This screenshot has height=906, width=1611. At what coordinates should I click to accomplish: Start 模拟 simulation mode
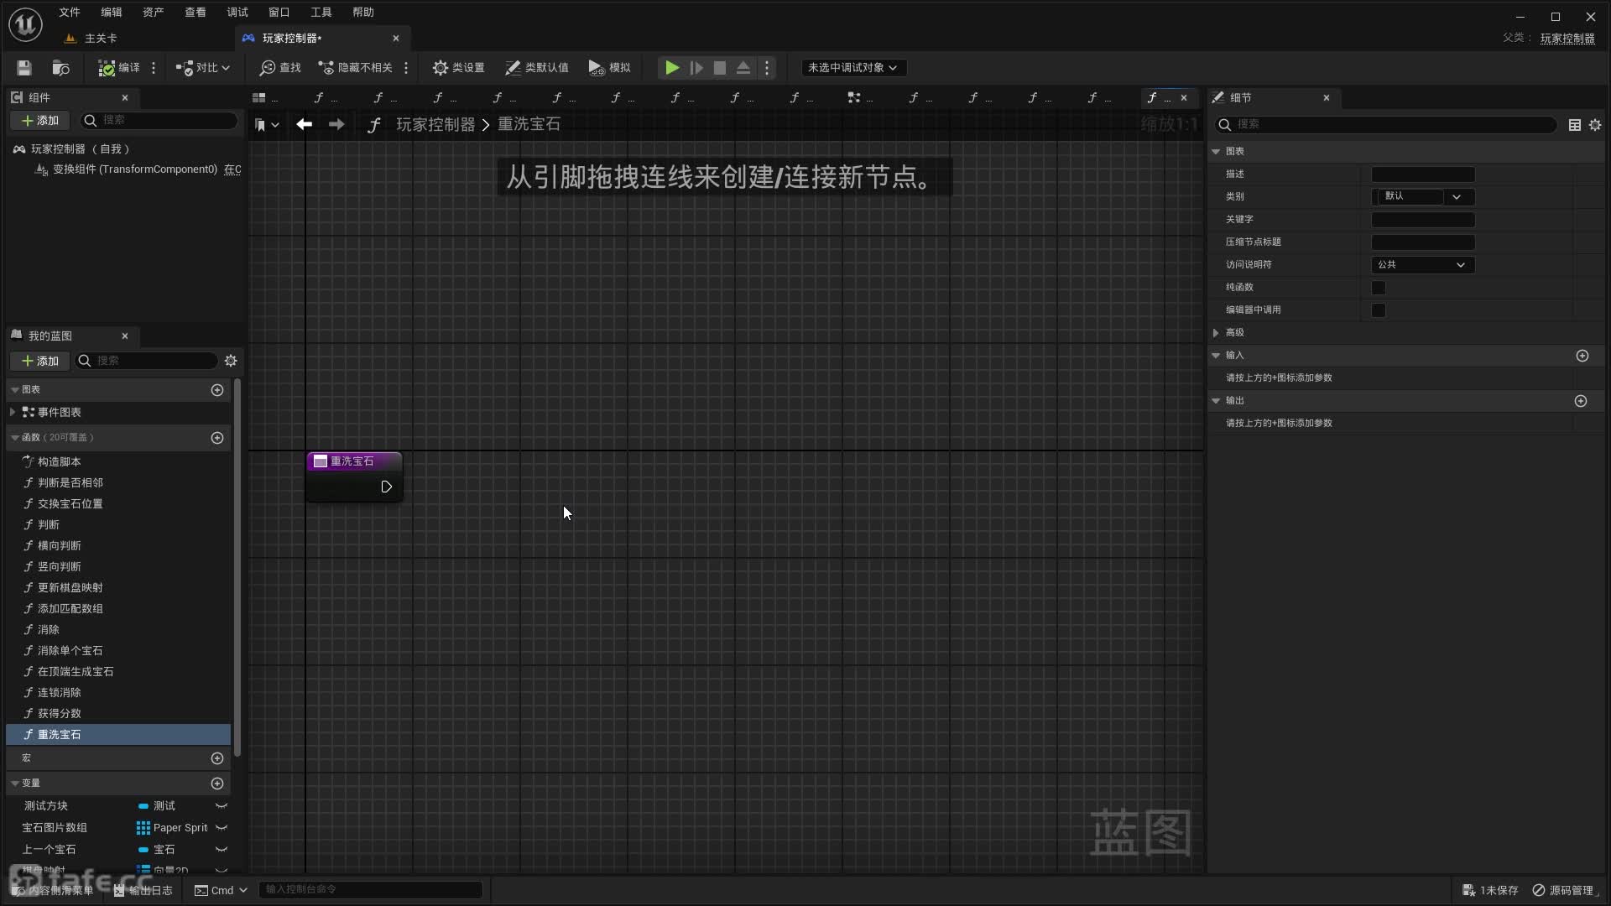click(609, 68)
